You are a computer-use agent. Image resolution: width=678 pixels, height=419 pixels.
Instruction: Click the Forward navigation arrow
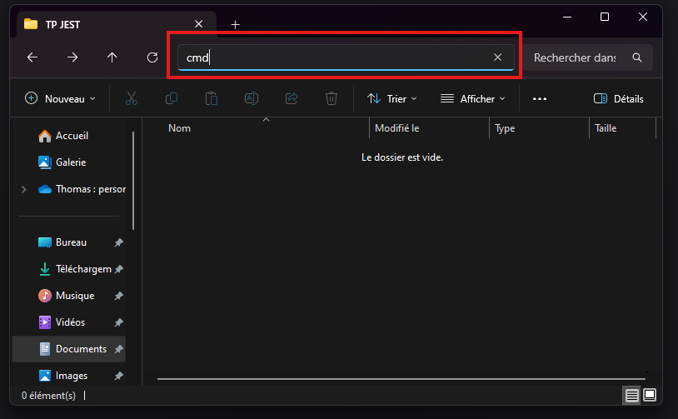(x=72, y=57)
